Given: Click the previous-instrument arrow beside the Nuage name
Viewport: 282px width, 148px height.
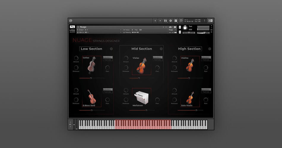Looking at the screenshot, I should coord(163,27).
